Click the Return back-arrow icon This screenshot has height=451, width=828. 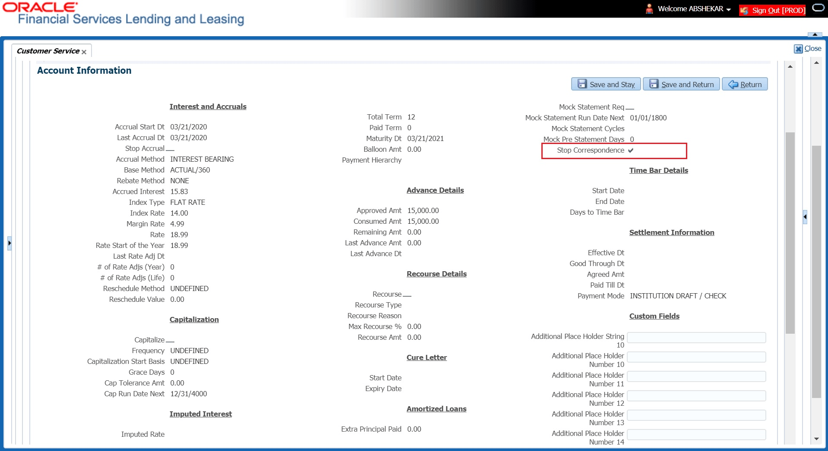[733, 84]
